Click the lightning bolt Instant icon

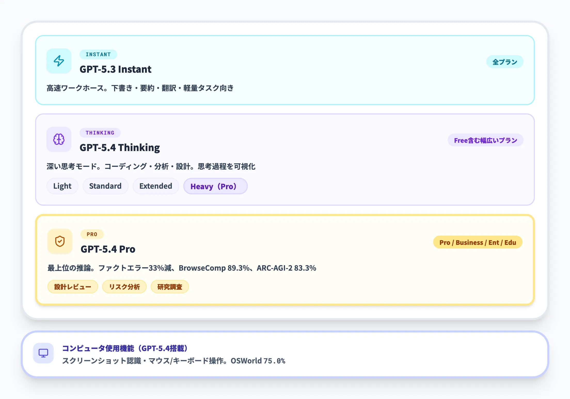[x=59, y=61]
